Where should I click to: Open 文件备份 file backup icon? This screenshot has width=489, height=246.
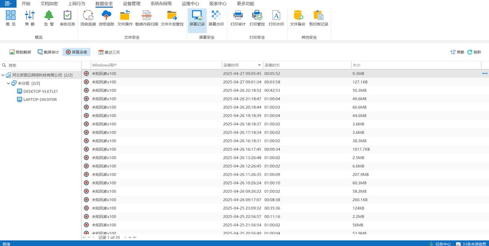click(x=298, y=18)
